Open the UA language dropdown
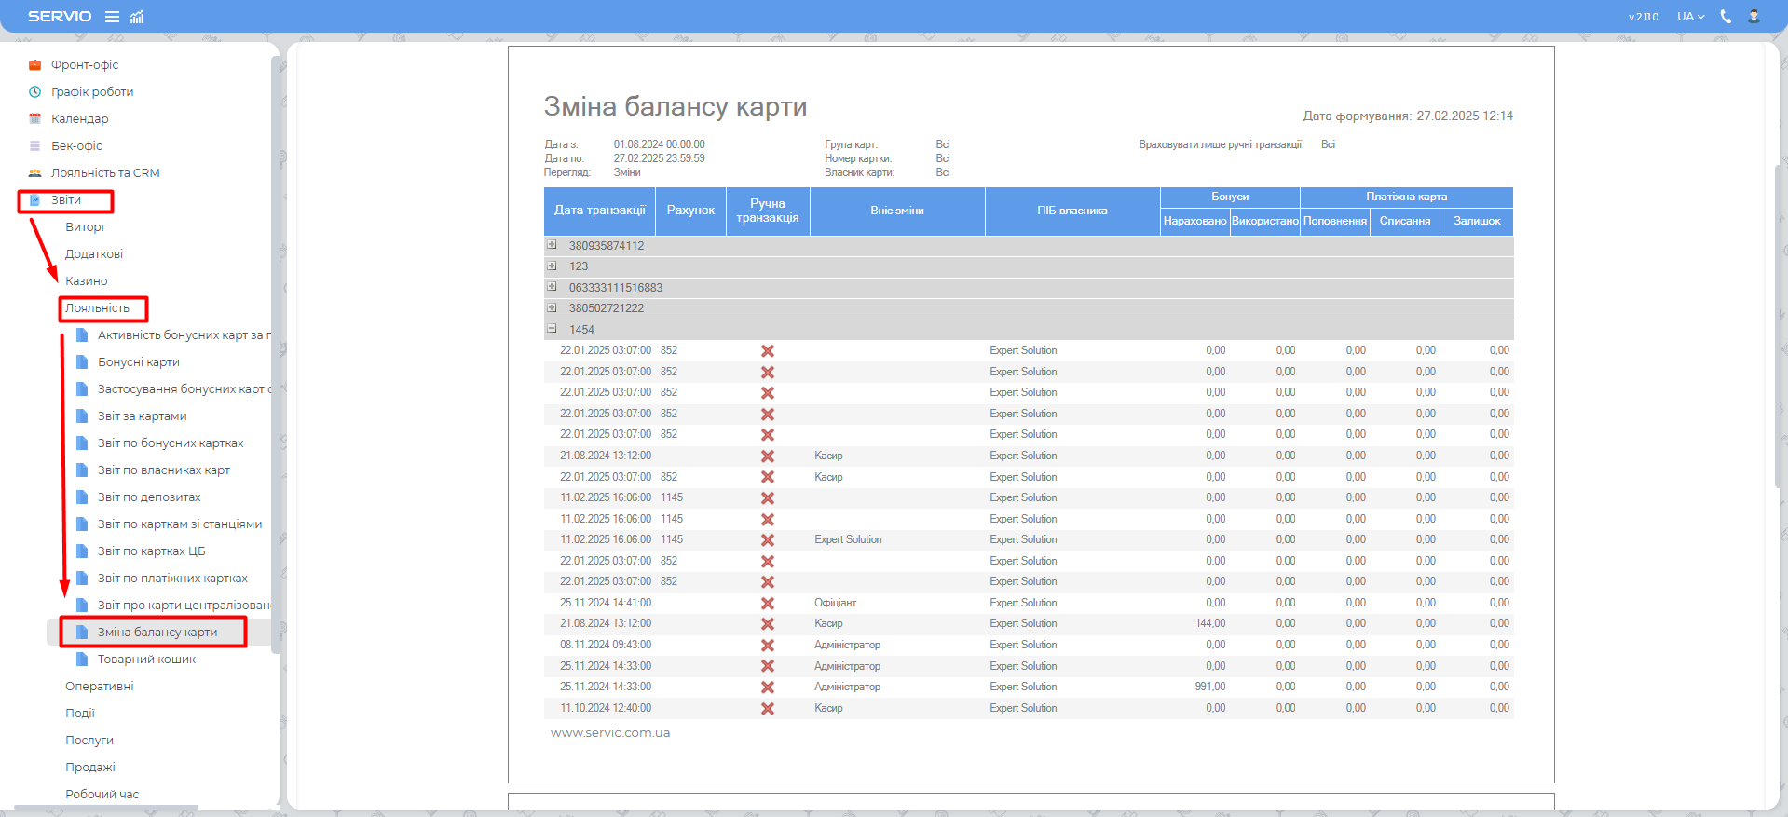1788x817 pixels. (x=1690, y=17)
